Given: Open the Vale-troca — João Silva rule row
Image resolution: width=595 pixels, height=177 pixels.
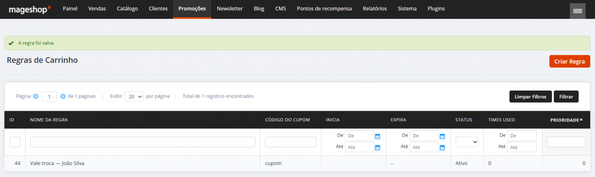Looking at the screenshot, I should click(57, 163).
